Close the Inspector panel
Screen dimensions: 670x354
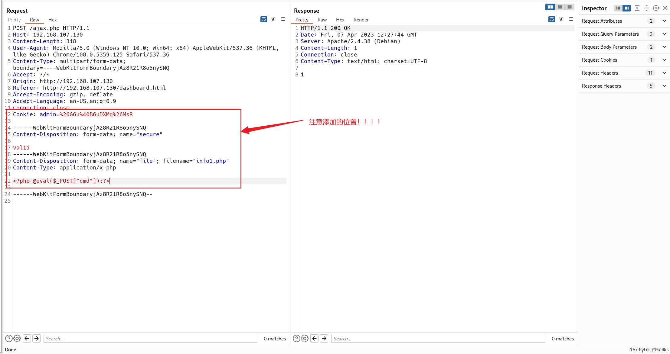(x=665, y=8)
